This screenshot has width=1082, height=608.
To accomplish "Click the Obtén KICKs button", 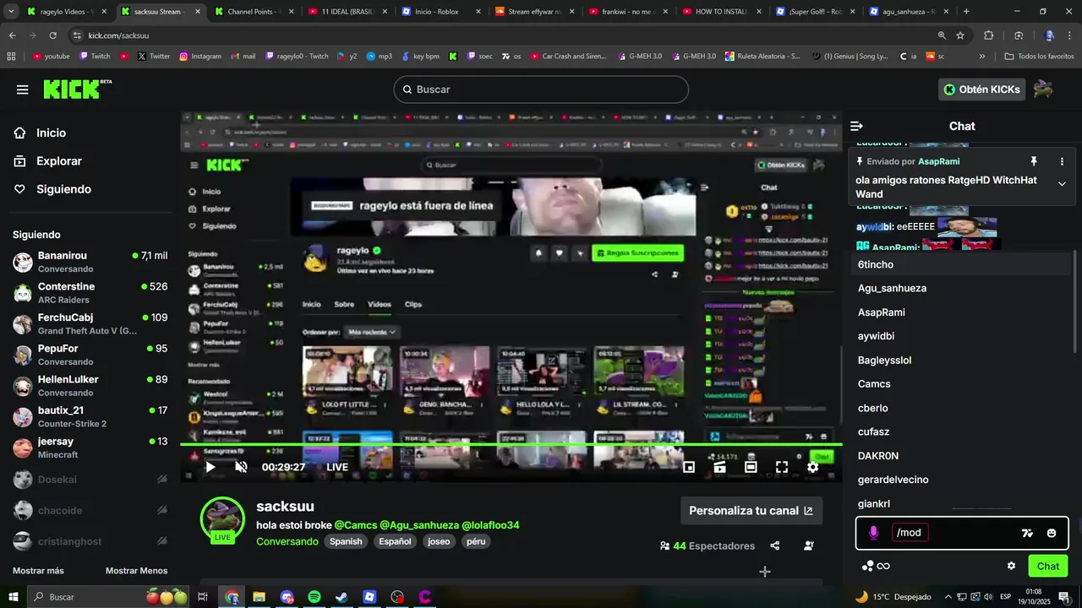I will [981, 90].
